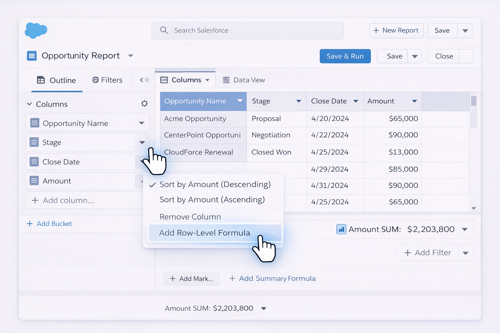Open the top Save dropdown arrow
Image resolution: width=500 pixels, height=333 pixels.
pos(465,31)
